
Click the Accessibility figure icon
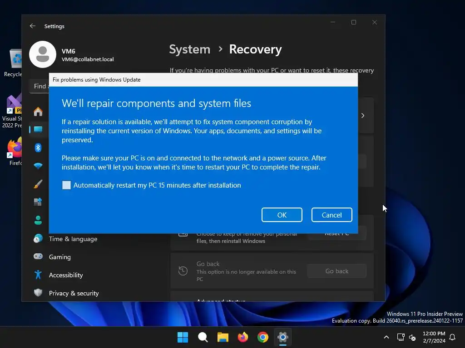tap(38, 275)
